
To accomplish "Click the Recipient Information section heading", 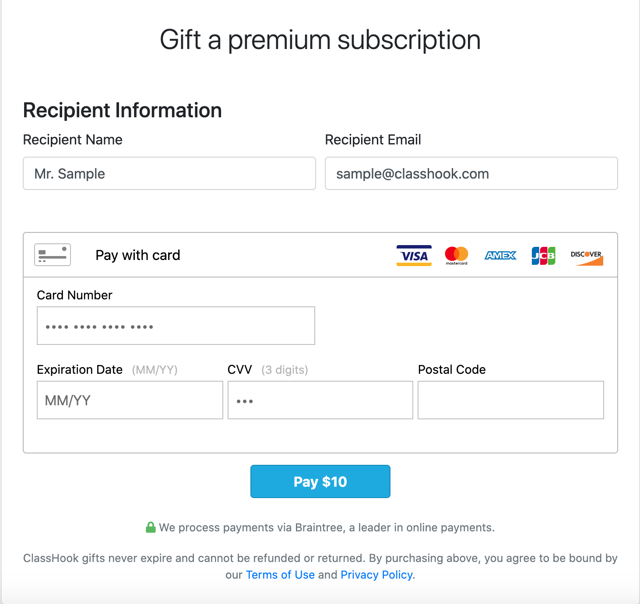I will (123, 110).
